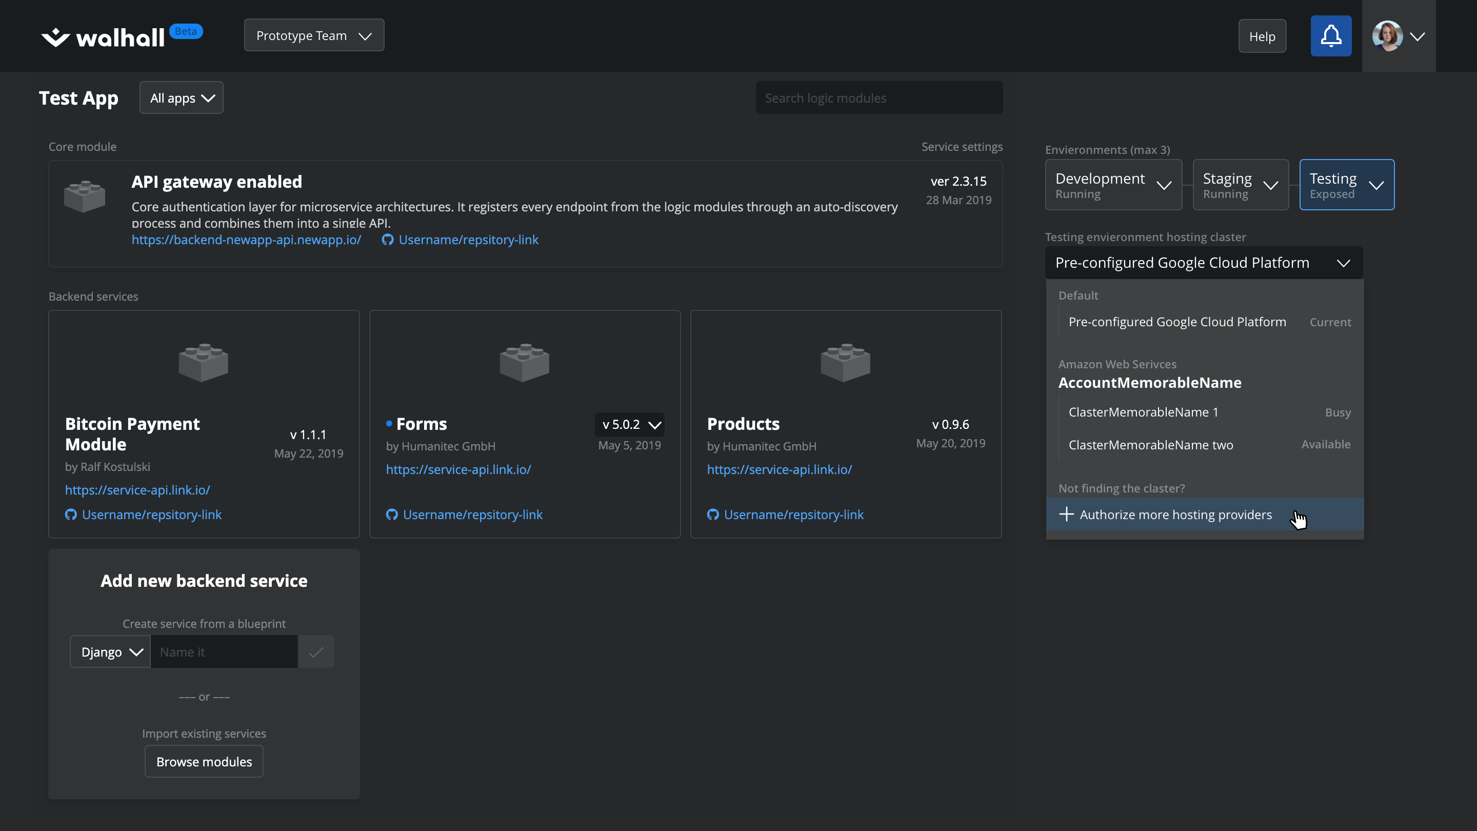Click the GitHub icon next to API gateway repository link

pyautogui.click(x=387, y=240)
